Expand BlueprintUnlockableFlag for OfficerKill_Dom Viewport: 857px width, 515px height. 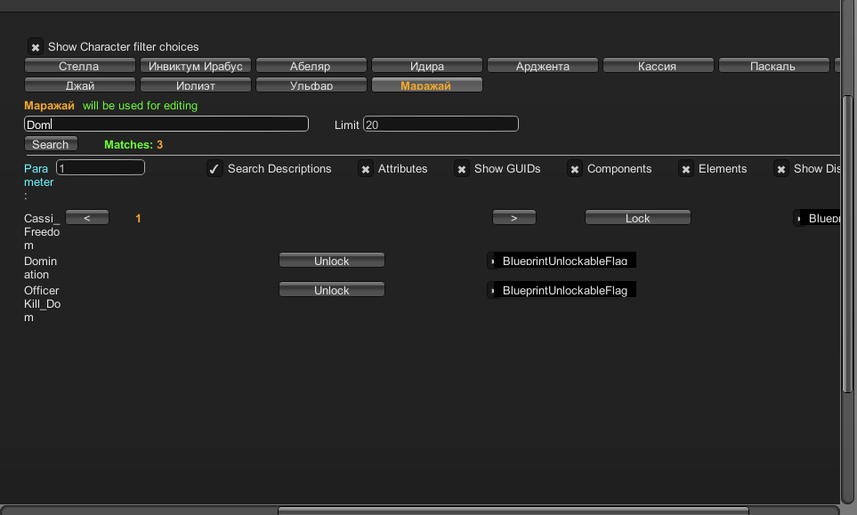(x=492, y=290)
